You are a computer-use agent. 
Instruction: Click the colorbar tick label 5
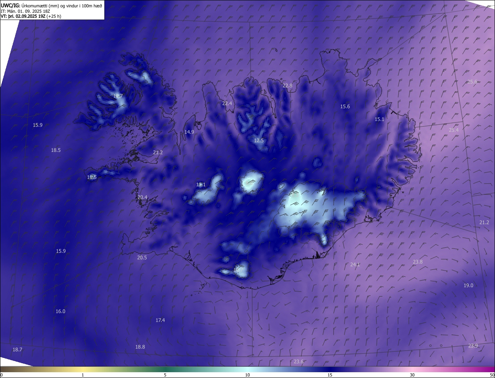(165, 375)
